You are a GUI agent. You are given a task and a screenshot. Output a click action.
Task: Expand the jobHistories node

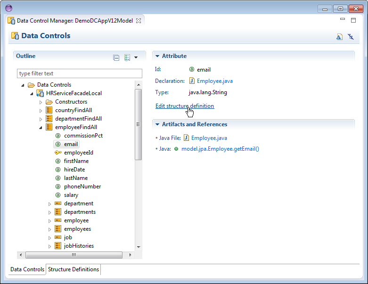[x=49, y=246]
